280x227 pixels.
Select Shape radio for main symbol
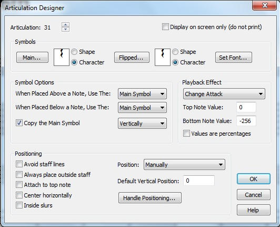point(74,52)
